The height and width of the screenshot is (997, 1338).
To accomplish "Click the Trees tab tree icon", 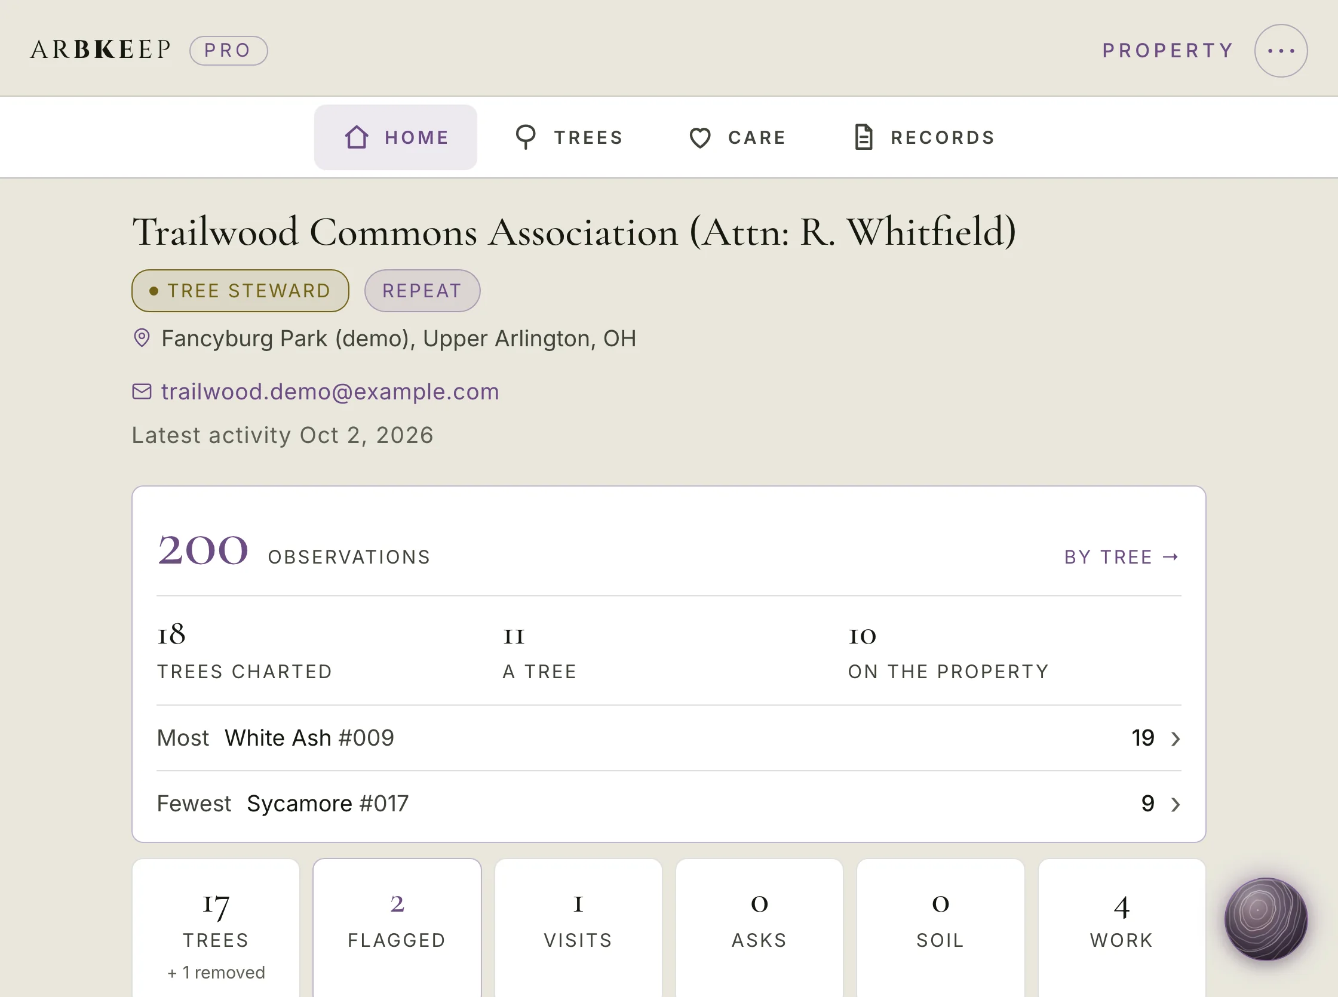I will pos(525,137).
